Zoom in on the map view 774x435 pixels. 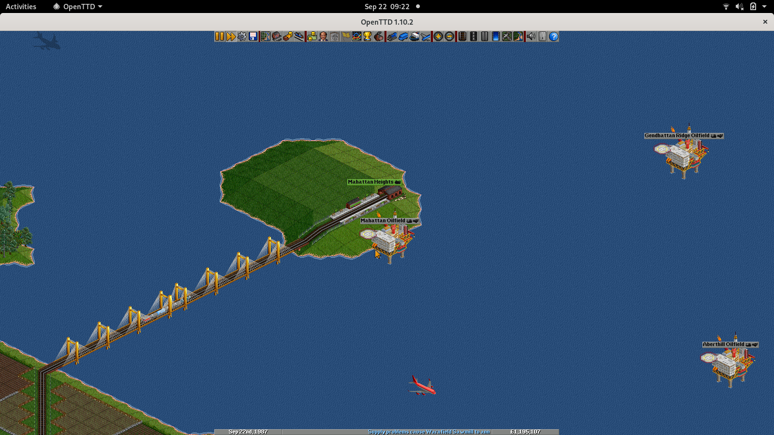click(x=438, y=37)
